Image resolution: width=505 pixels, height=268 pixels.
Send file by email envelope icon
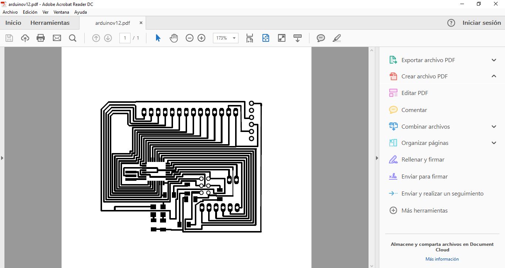[x=57, y=38]
